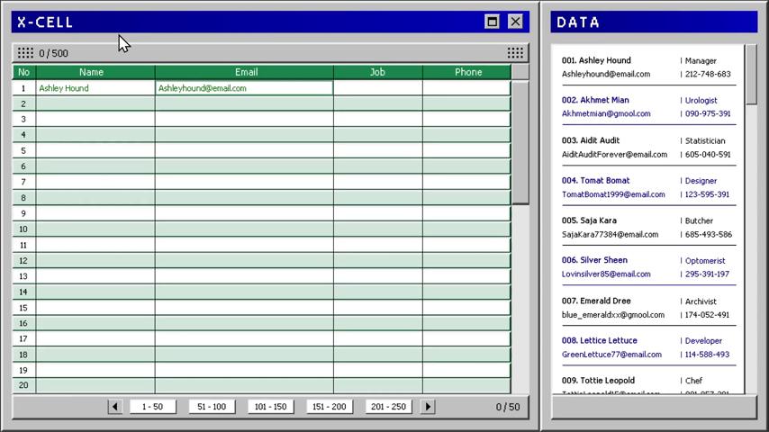
Task: Click the grid dots icon beside 0 / 500
Action: [x=25, y=53]
